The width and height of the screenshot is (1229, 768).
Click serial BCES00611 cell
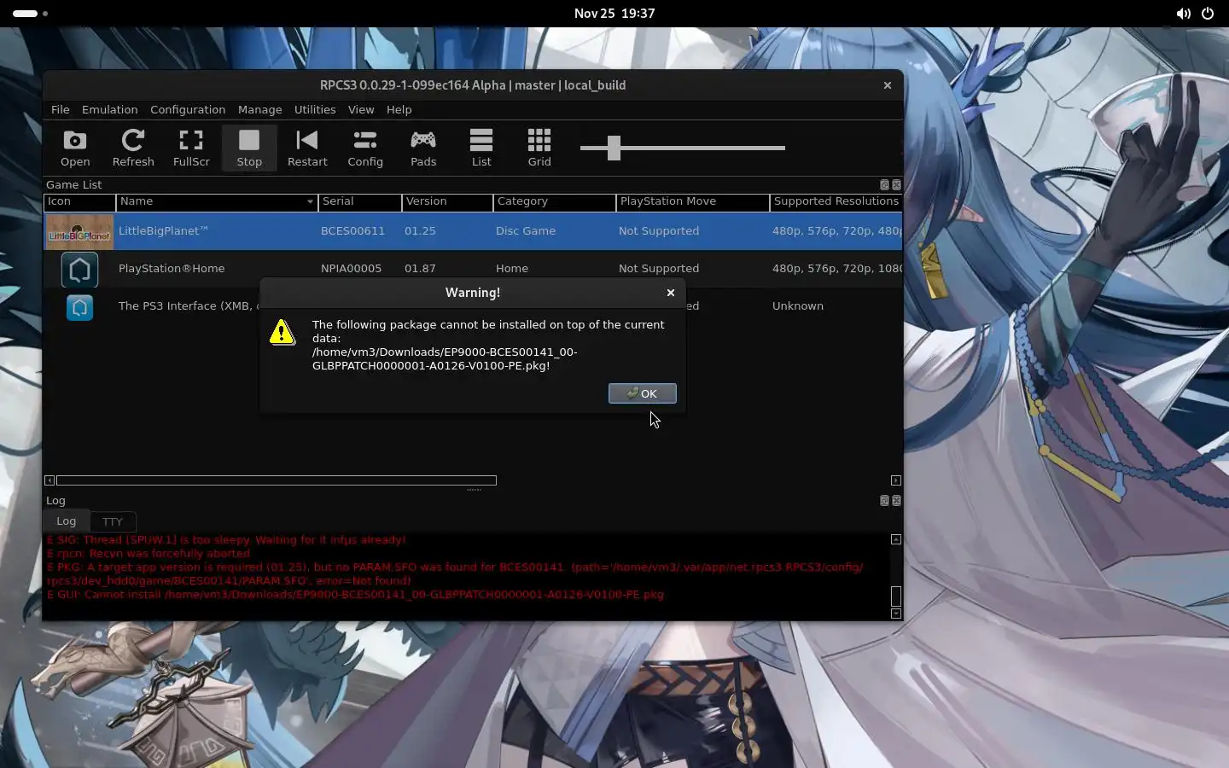click(352, 231)
